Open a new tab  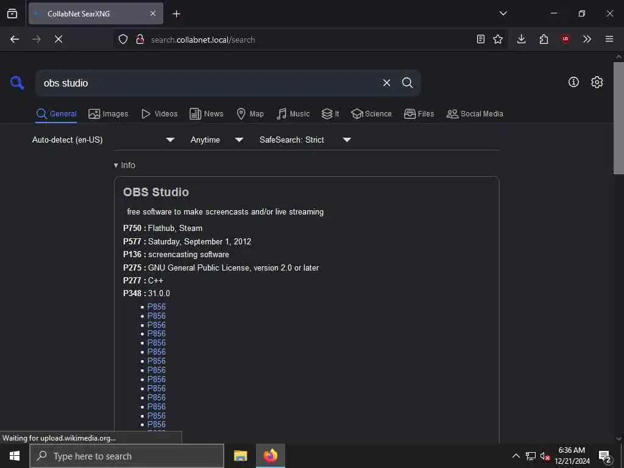(176, 14)
